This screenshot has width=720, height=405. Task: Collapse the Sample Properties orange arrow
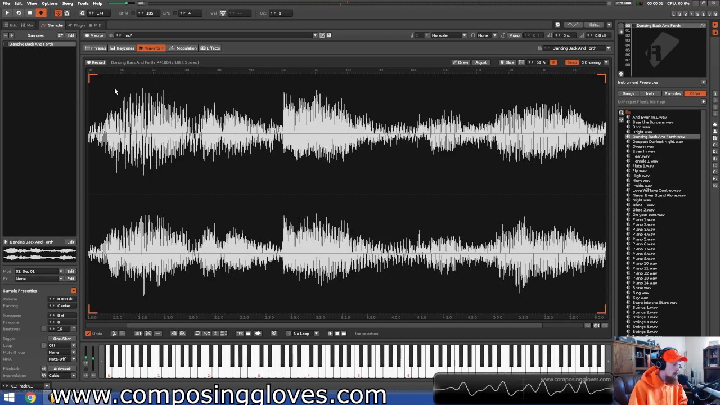[74, 291]
